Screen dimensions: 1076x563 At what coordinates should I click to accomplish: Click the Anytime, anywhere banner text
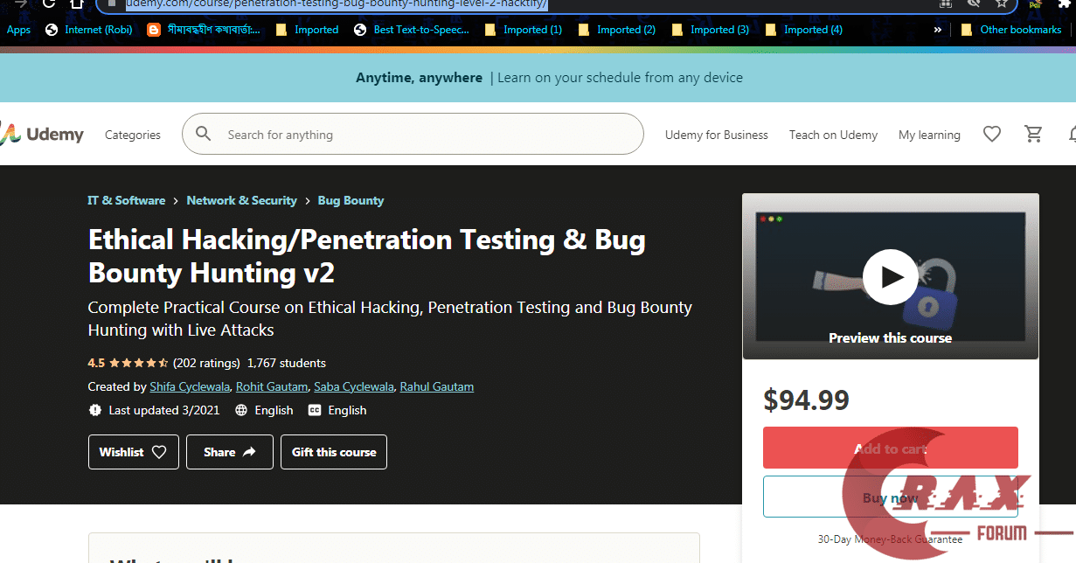point(419,78)
